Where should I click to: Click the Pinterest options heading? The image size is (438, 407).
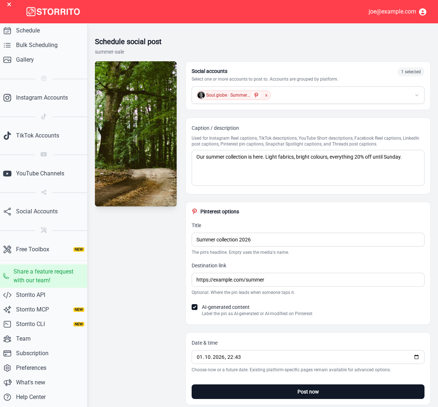tap(220, 212)
